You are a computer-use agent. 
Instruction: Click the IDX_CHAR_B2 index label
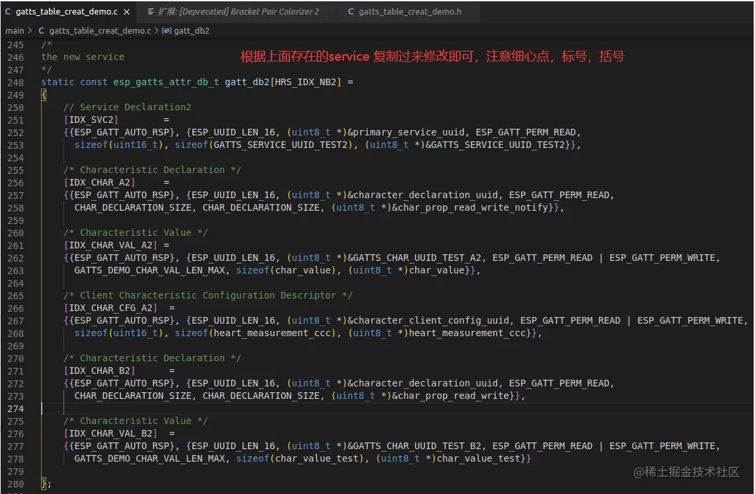pos(100,371)
